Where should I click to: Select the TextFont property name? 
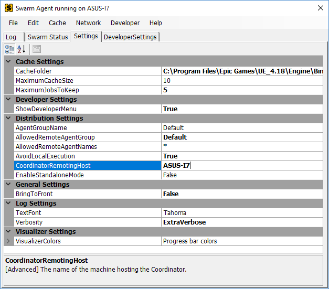(88, 213)
